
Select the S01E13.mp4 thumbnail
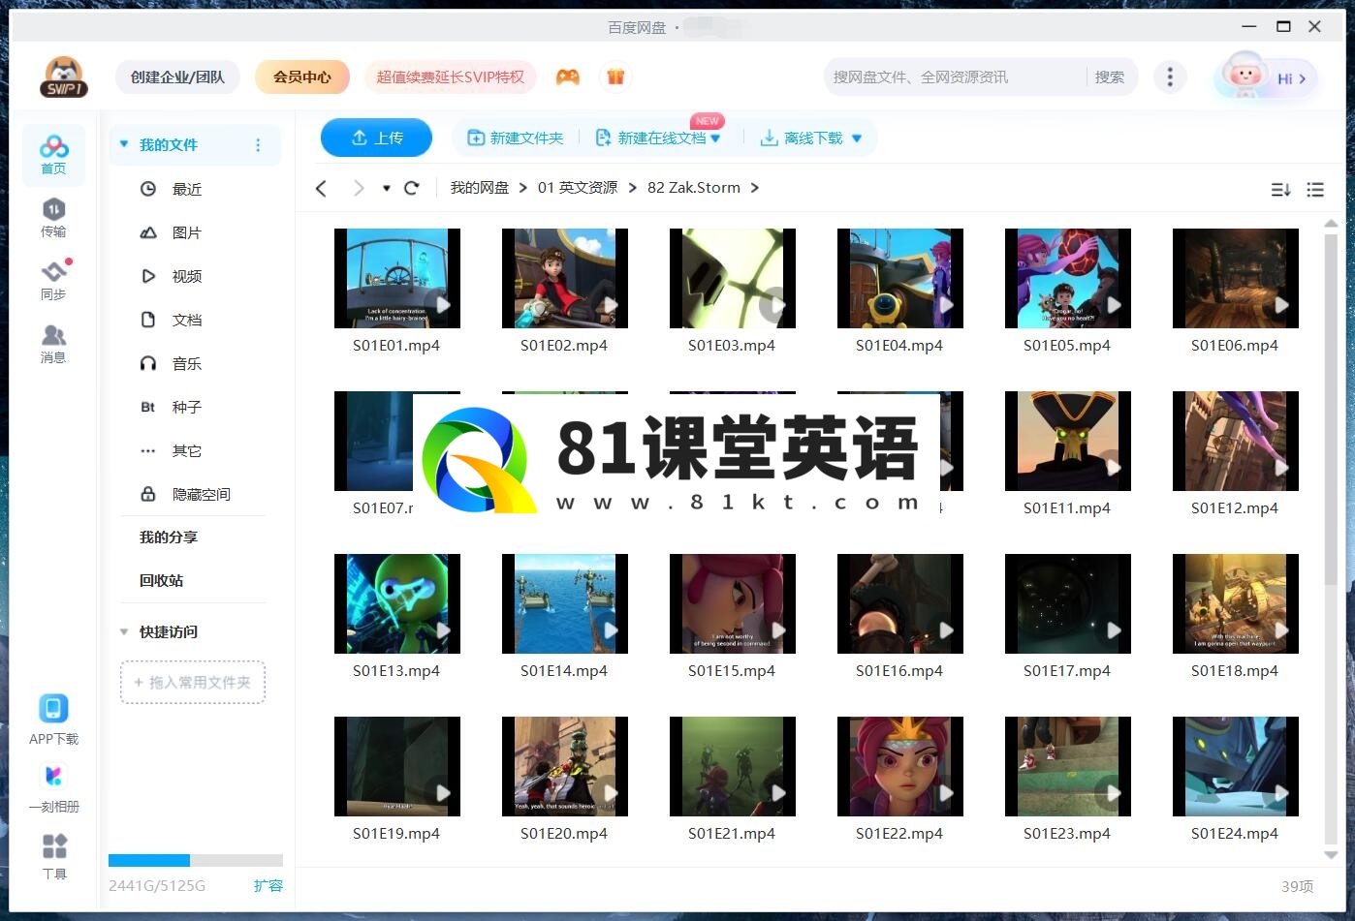tap(397, 604)
